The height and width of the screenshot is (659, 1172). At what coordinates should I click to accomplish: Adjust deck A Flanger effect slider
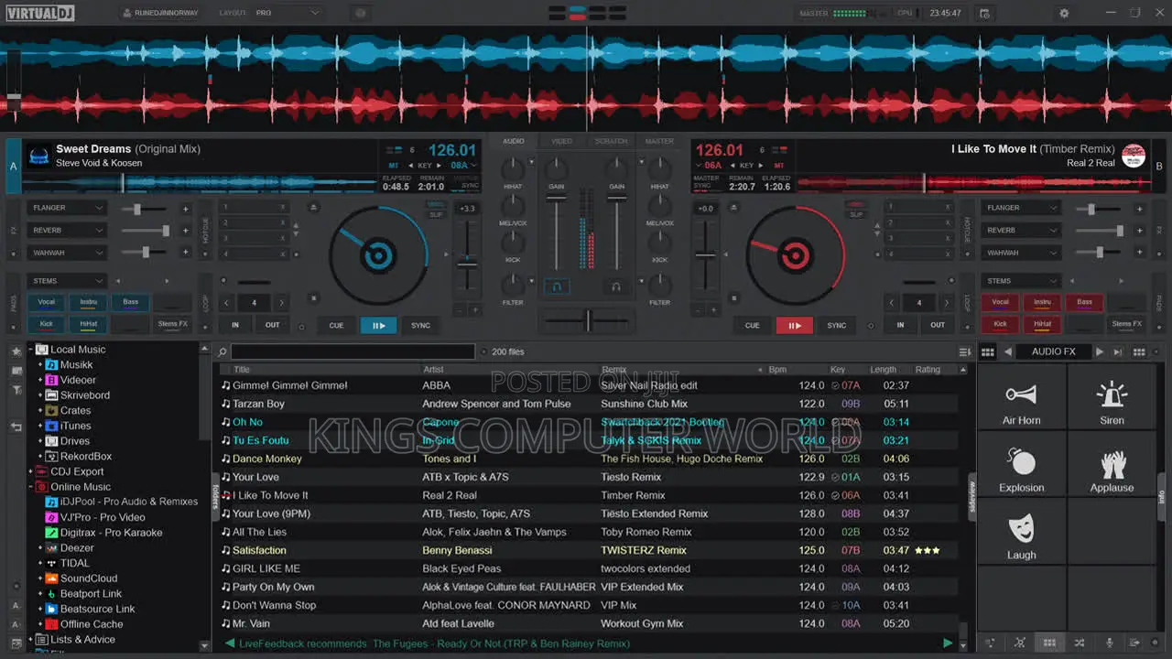point(144,209)
